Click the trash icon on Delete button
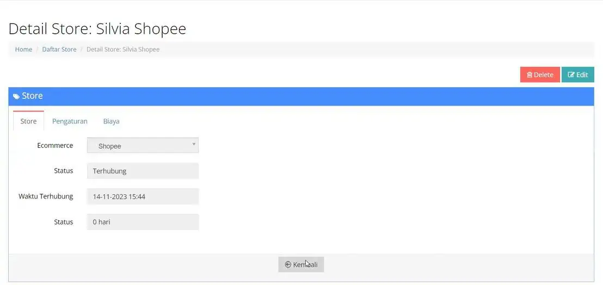The height and width of the screenshot is (285, 603). point(529,75)
